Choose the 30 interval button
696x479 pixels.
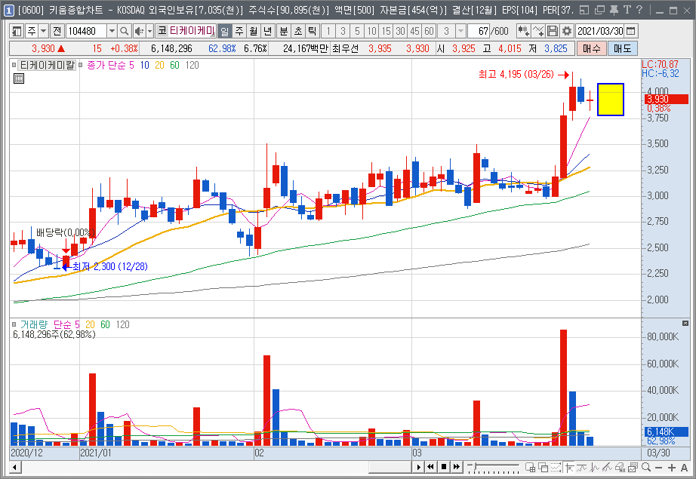(400, 31)
